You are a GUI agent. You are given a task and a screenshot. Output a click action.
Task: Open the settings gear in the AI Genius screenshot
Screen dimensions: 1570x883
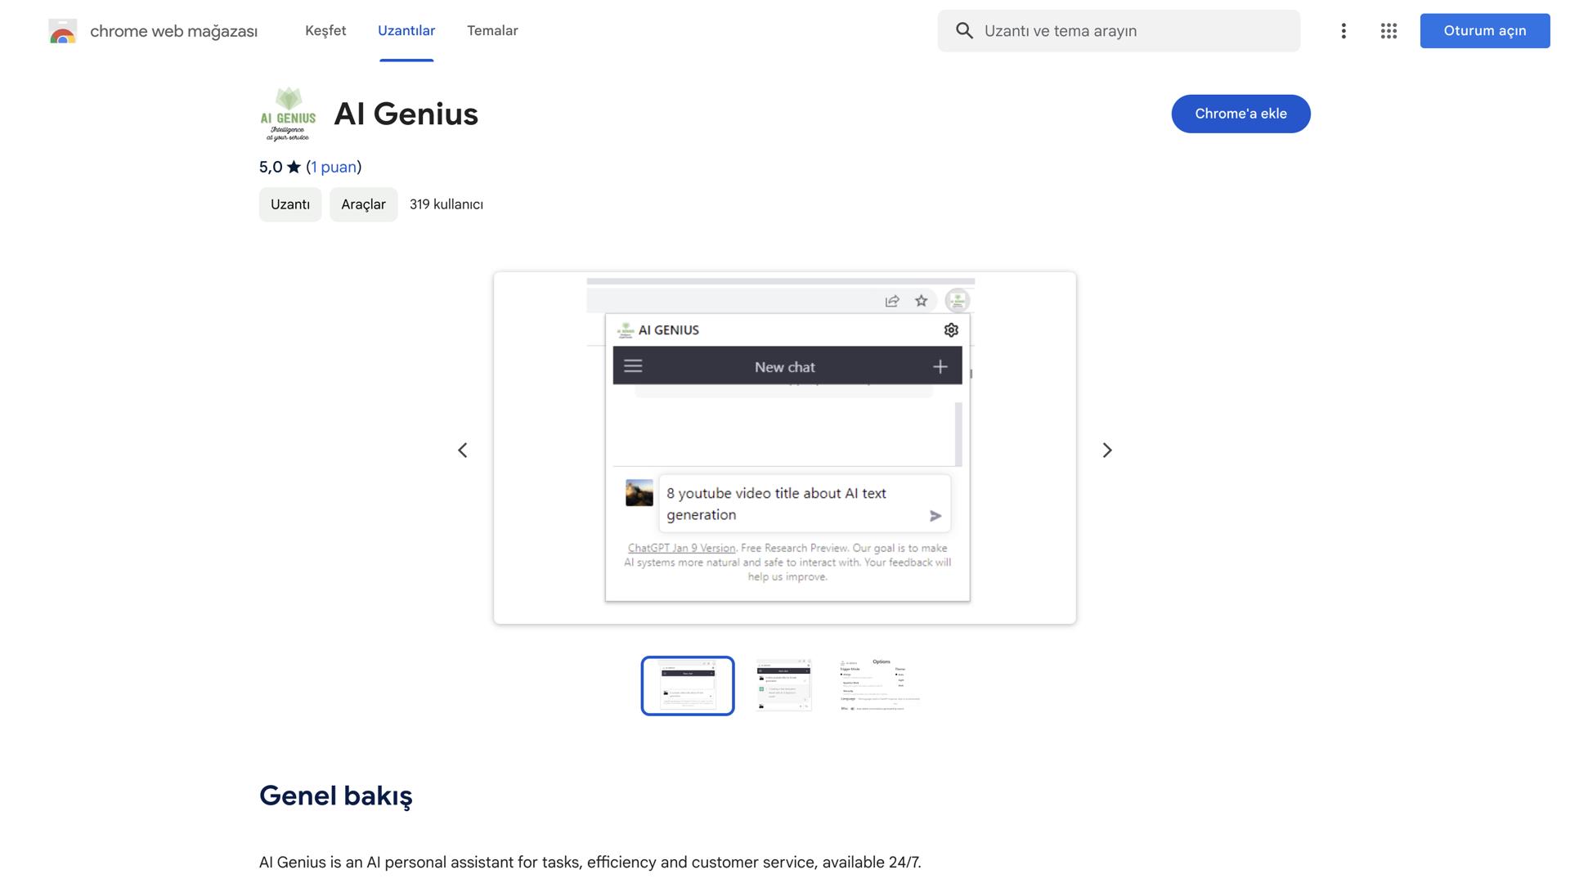tap(950, 329)
